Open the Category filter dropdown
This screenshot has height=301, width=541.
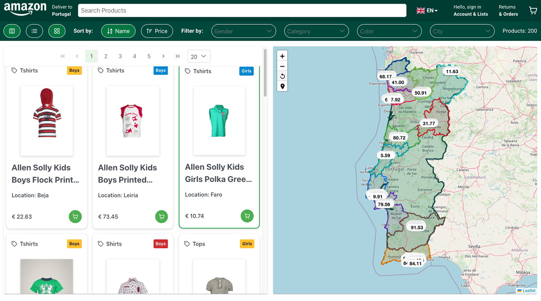tap(316, 31)
